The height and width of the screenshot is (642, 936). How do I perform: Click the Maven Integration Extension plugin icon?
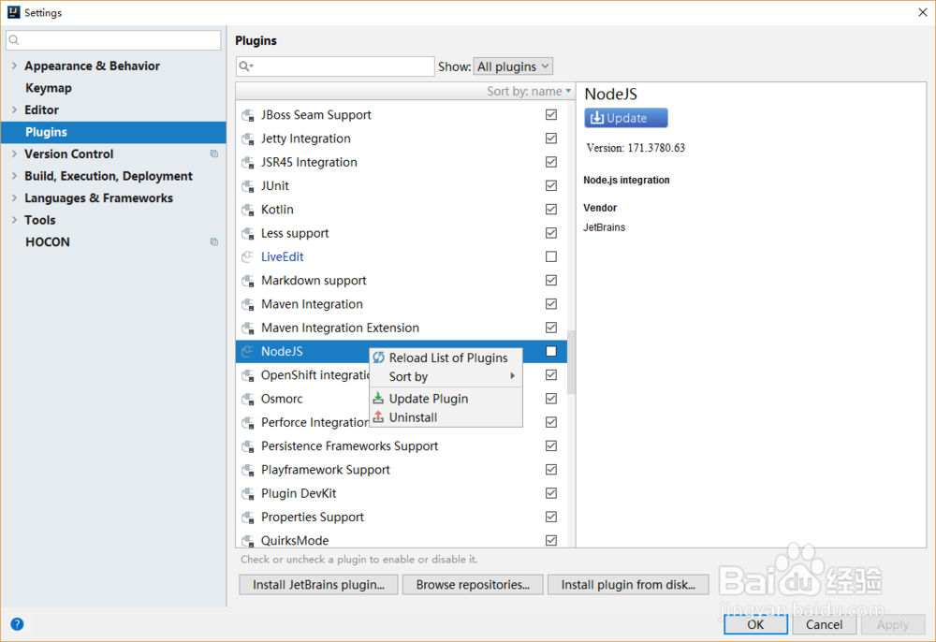coord(248,328)
